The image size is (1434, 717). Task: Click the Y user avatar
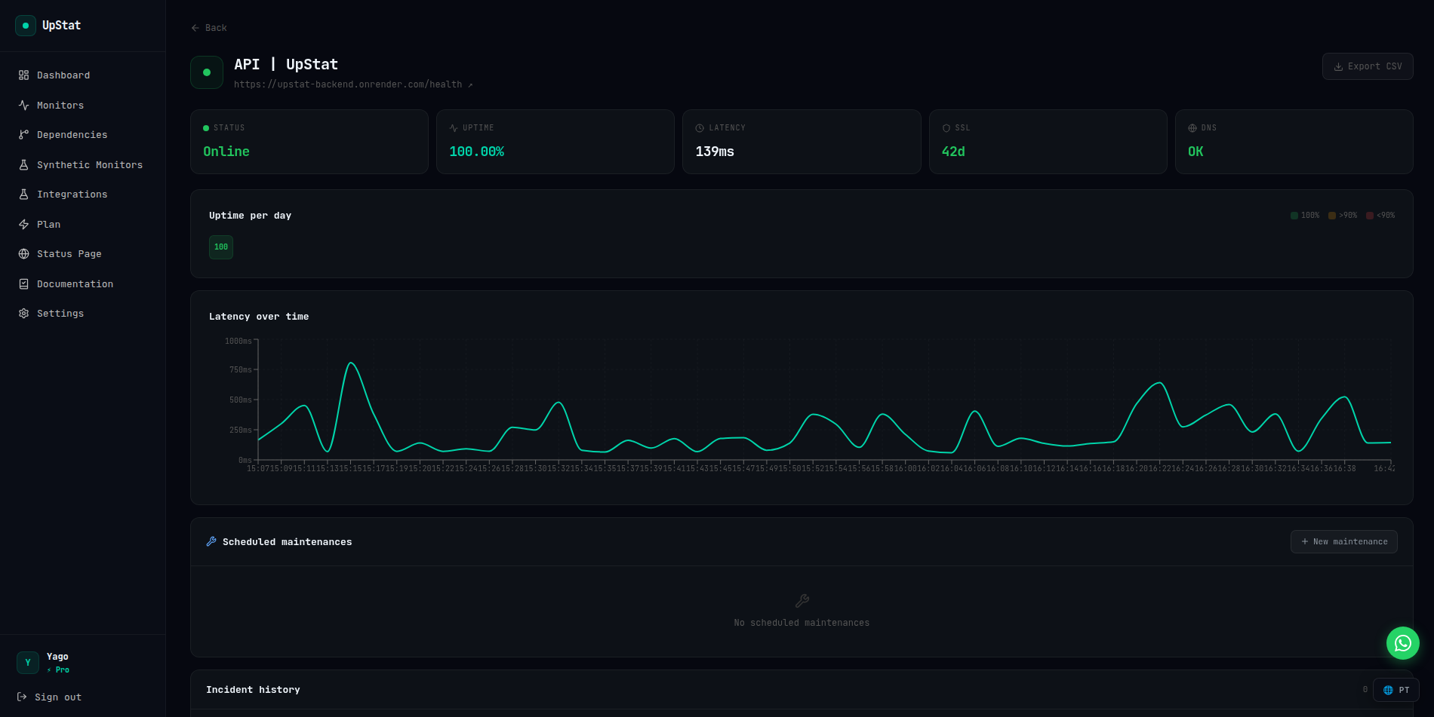click(28, 663)
